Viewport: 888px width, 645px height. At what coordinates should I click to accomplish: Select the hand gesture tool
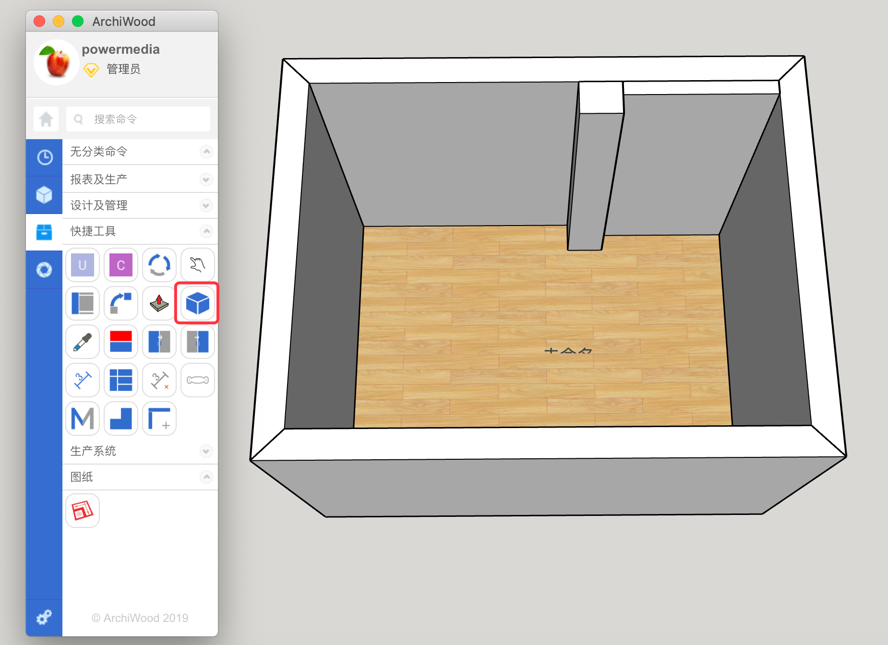[197, 265]
